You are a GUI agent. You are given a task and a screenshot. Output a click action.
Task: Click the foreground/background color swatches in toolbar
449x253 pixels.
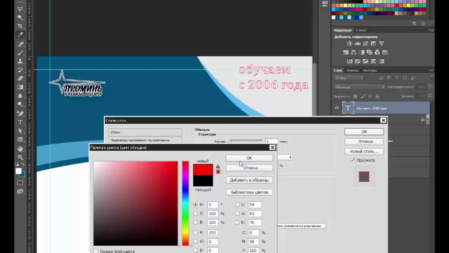pos(20,172)
